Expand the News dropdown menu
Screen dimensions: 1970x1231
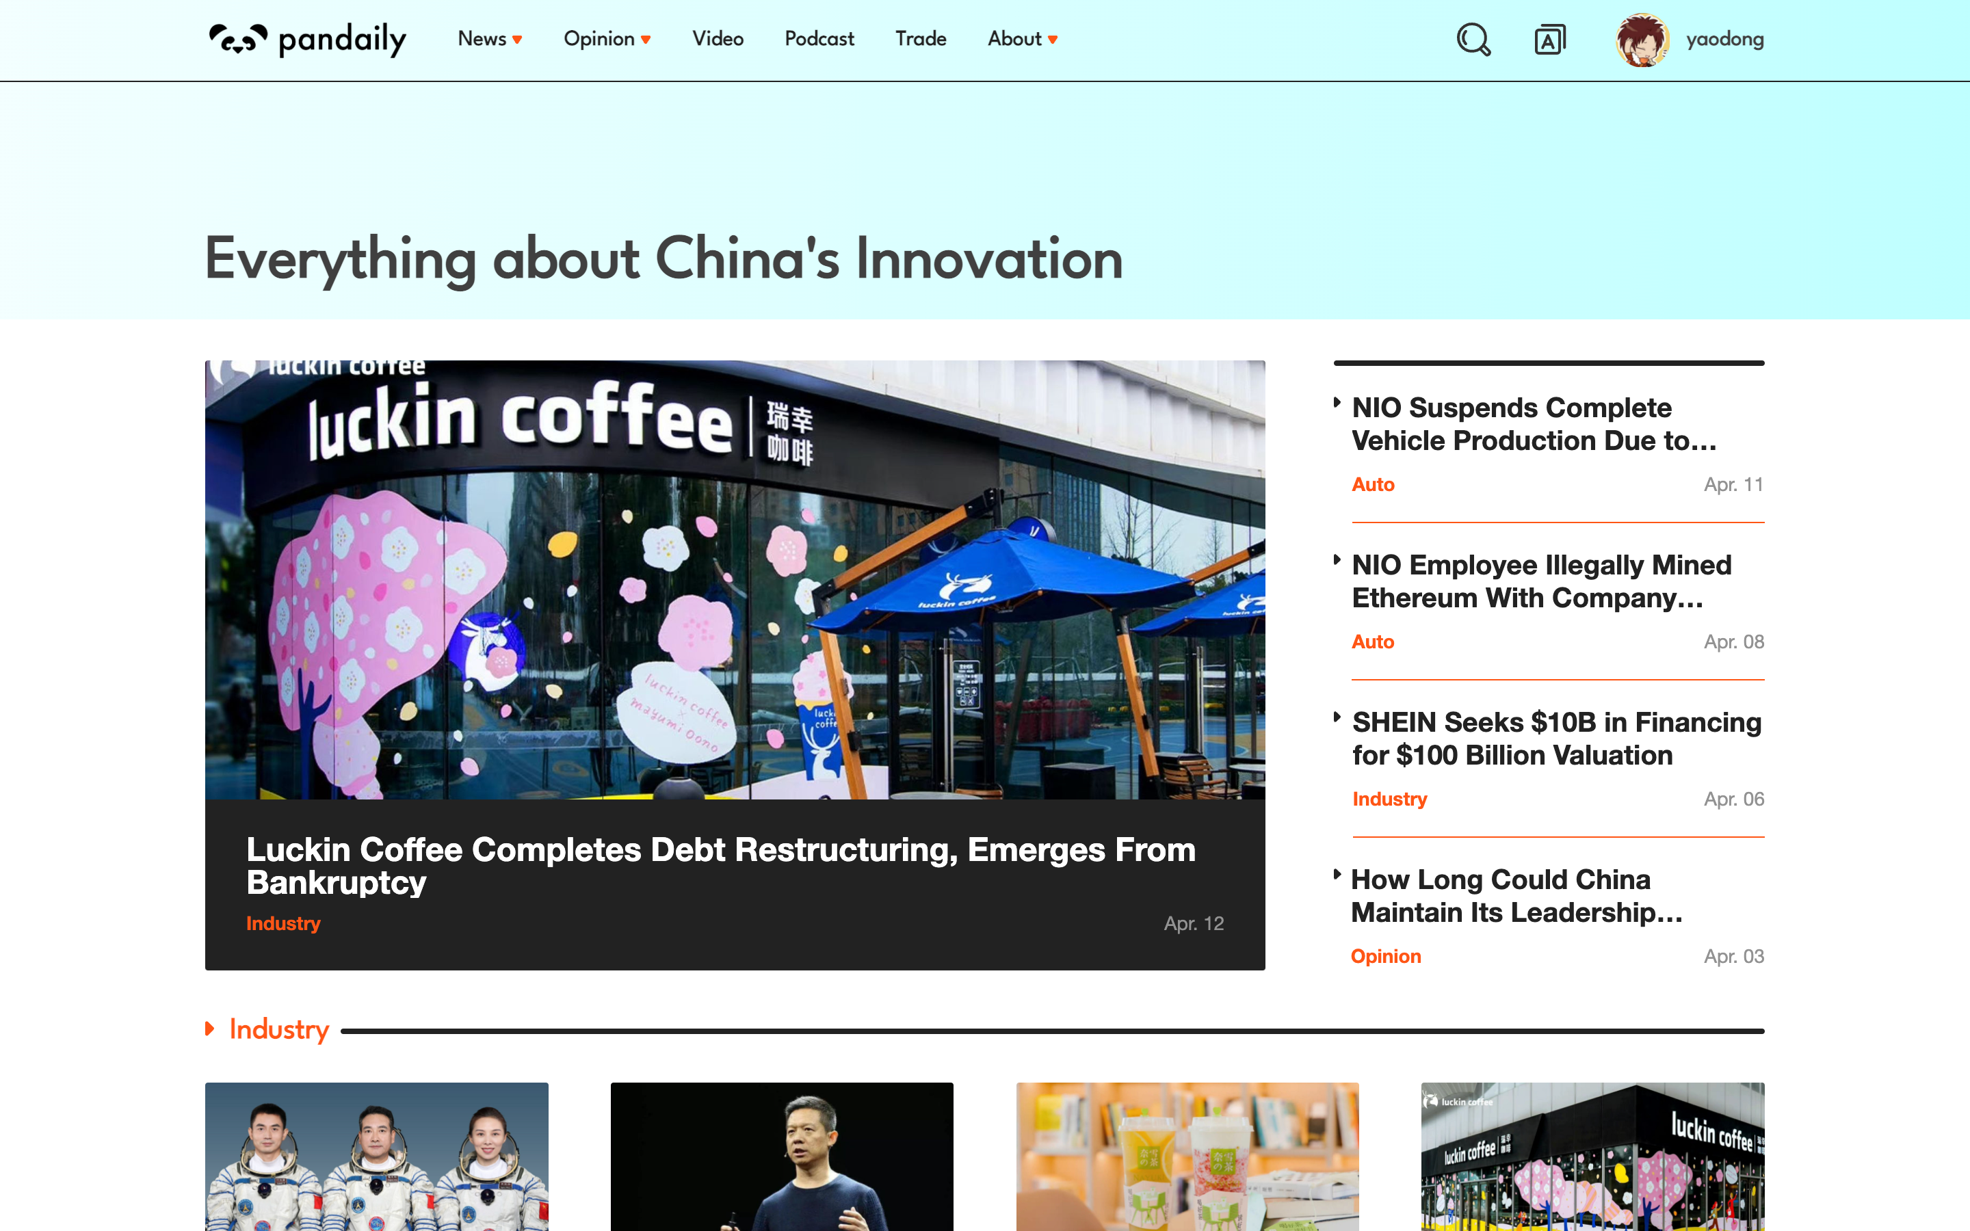tap(490, 39)
